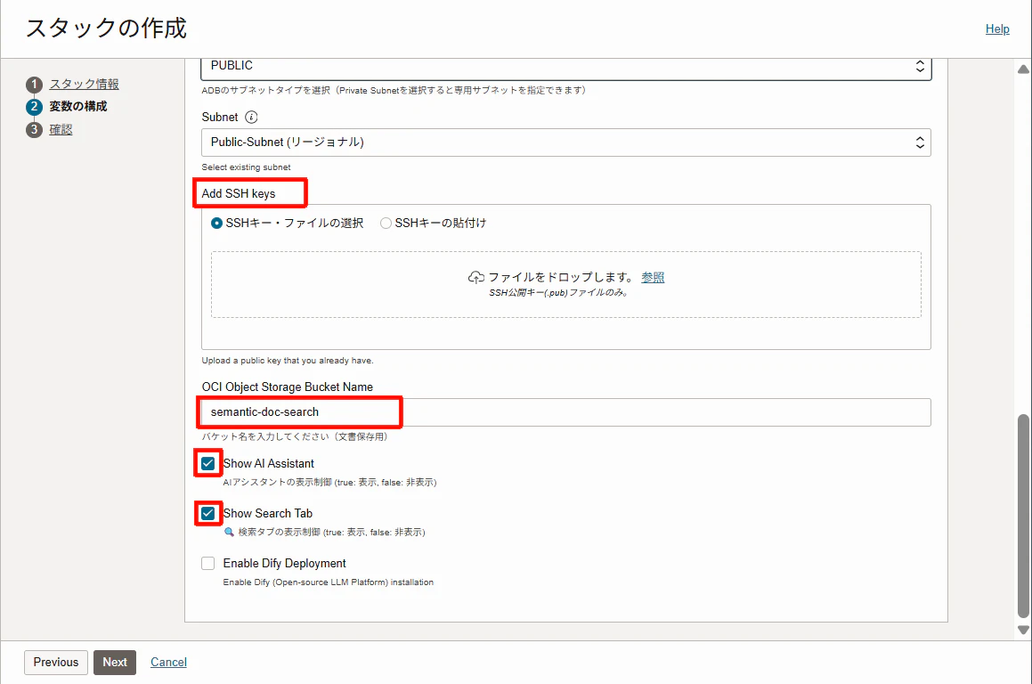The height and width of the screenshot is (684, 1032).
Task: Click the Show Search Tab label
Action: tap(268, 514)
